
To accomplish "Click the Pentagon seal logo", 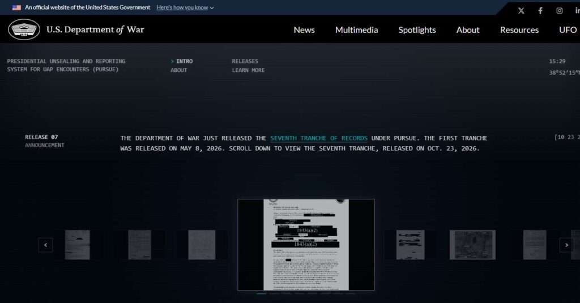I will (24, 29).
